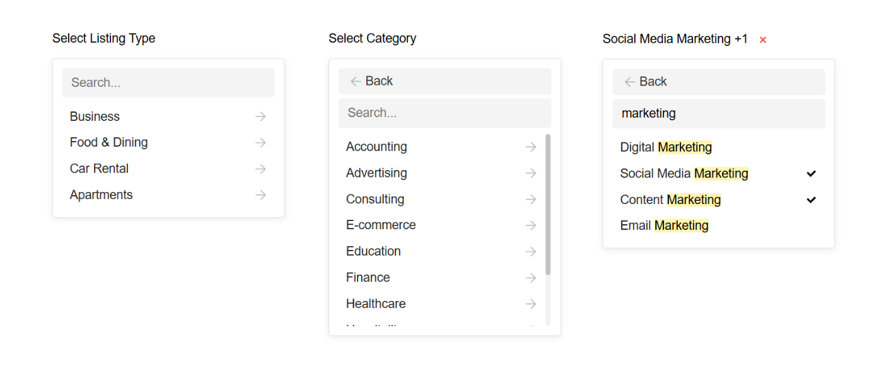
Task: Expand the Finance category
Action: tap(368, 278)
